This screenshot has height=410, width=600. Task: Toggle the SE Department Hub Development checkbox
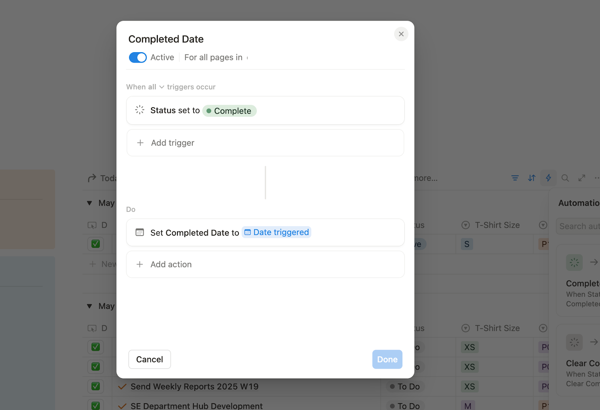[96, 405]
